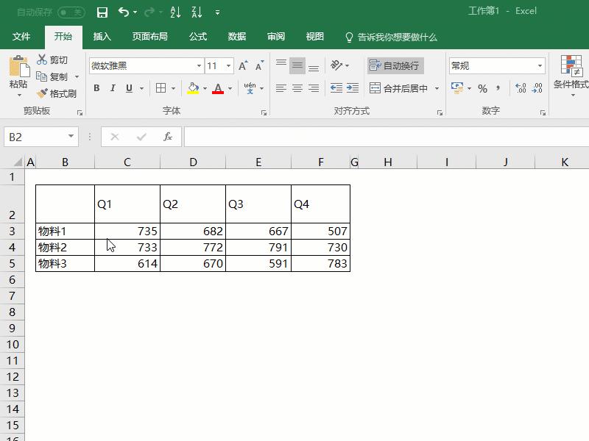
Task: Click the Italic formatting icon
Action: click(x=111, y=88)
